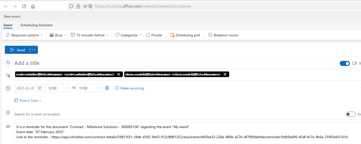Viewport: 361px width, 144px height.
Task: Open Scheduling poll from toolbar
Action: tap(185, 35)
